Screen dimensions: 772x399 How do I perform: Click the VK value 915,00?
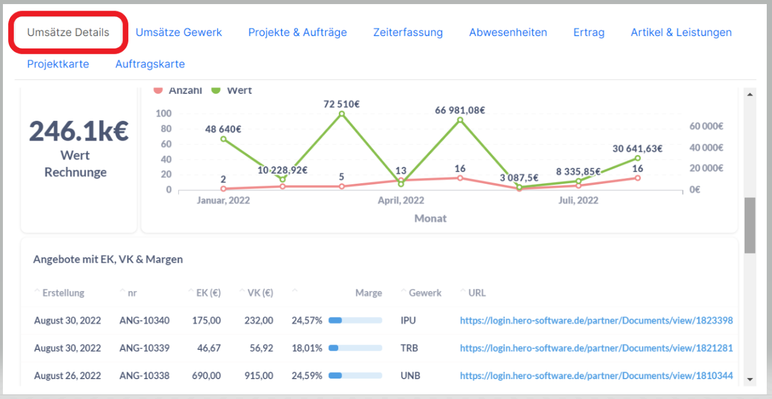point(259,376)
